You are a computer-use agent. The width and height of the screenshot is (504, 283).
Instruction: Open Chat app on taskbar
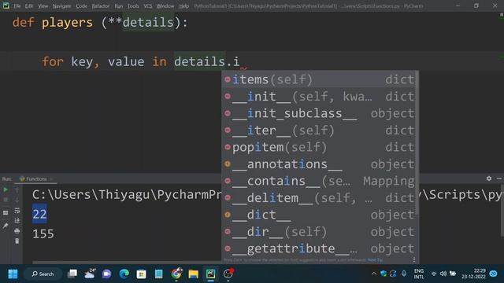[107, 274]
